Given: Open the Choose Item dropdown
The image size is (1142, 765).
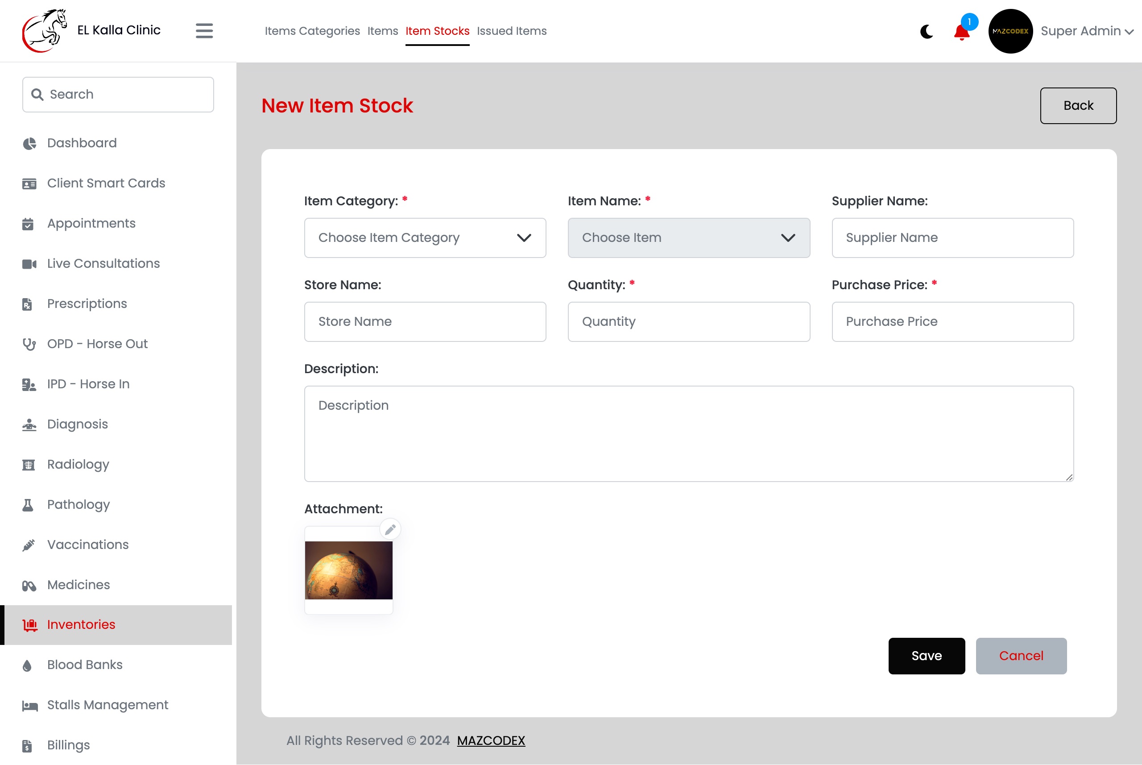Looking at the screenshot, I should 688,237.
